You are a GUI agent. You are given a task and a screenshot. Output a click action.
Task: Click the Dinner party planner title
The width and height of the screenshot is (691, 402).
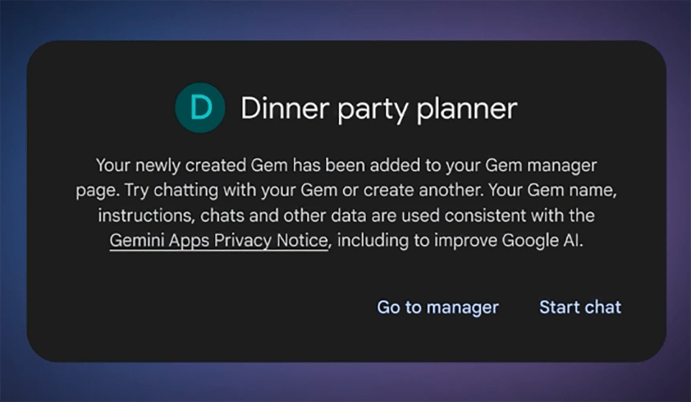pyautogui.click(x=379, y=109)
